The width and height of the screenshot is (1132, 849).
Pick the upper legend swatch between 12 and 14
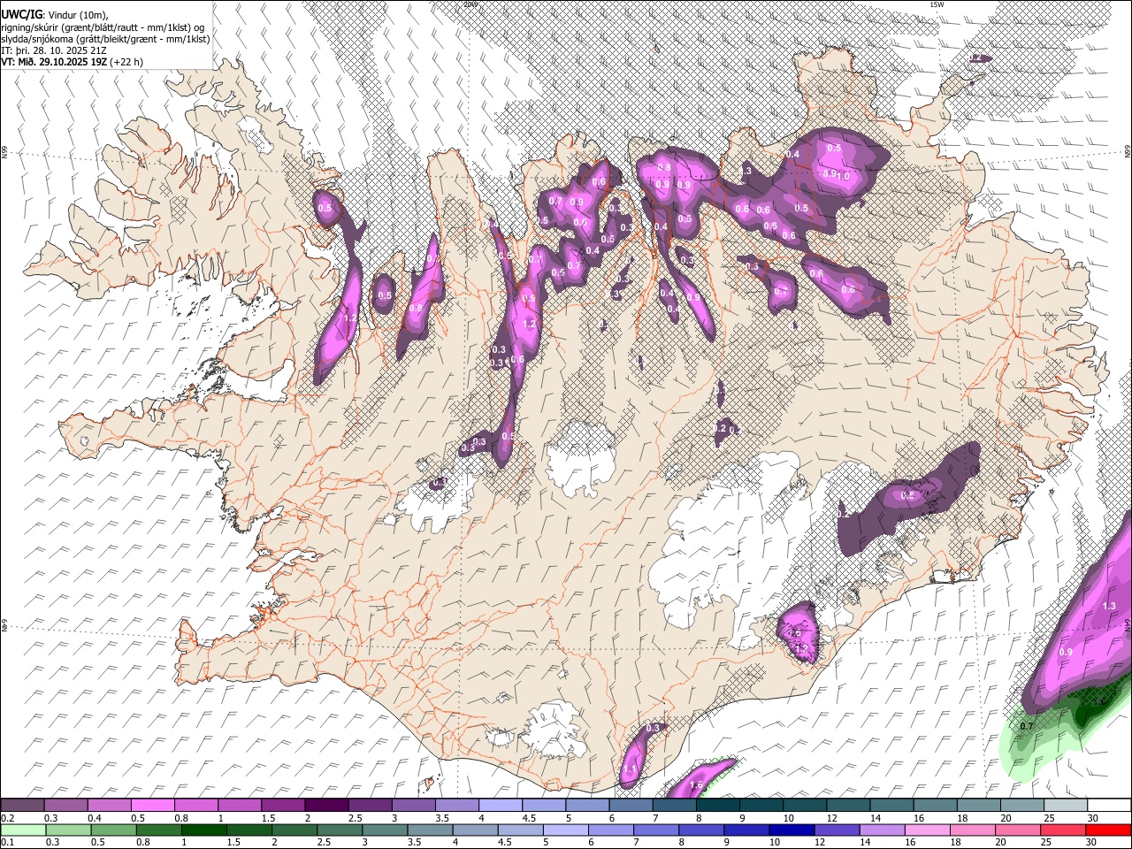click(847, 805)
